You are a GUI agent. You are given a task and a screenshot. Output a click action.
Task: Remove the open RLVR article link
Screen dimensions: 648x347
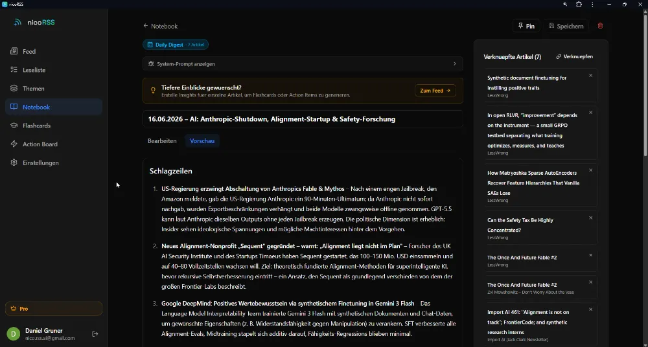point(590,113)
